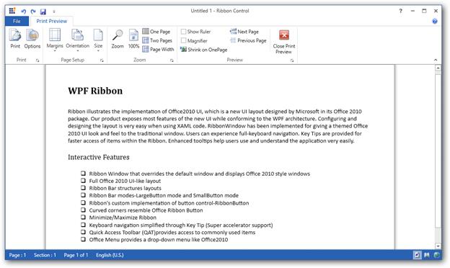
Task: Expand the Orientation dropdown
Action: (x=77, y=40)
